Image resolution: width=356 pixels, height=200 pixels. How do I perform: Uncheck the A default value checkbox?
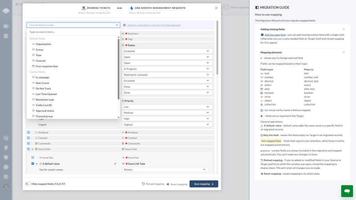(x=33, y=164)
